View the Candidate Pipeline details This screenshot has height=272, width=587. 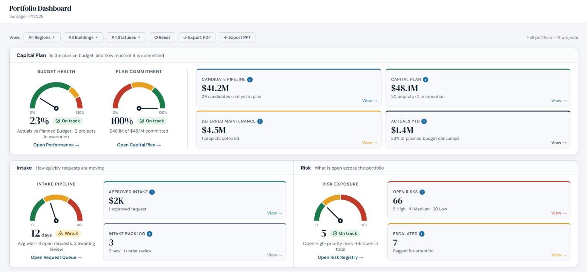[x=370, y=101]
